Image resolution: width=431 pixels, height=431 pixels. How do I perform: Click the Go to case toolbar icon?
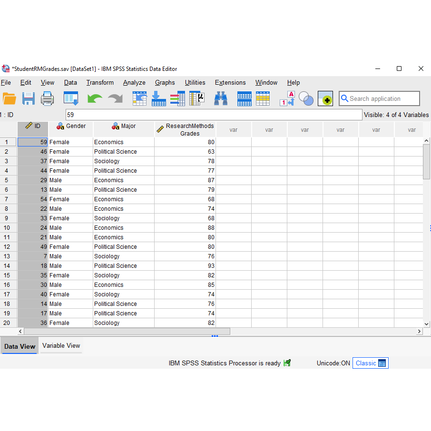click(139, 98)
